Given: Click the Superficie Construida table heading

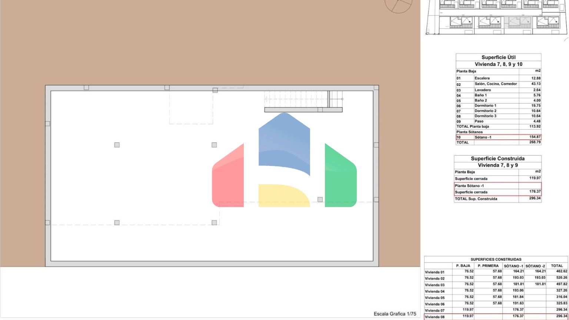Looking at the screenshot, I should pos(498,159).
